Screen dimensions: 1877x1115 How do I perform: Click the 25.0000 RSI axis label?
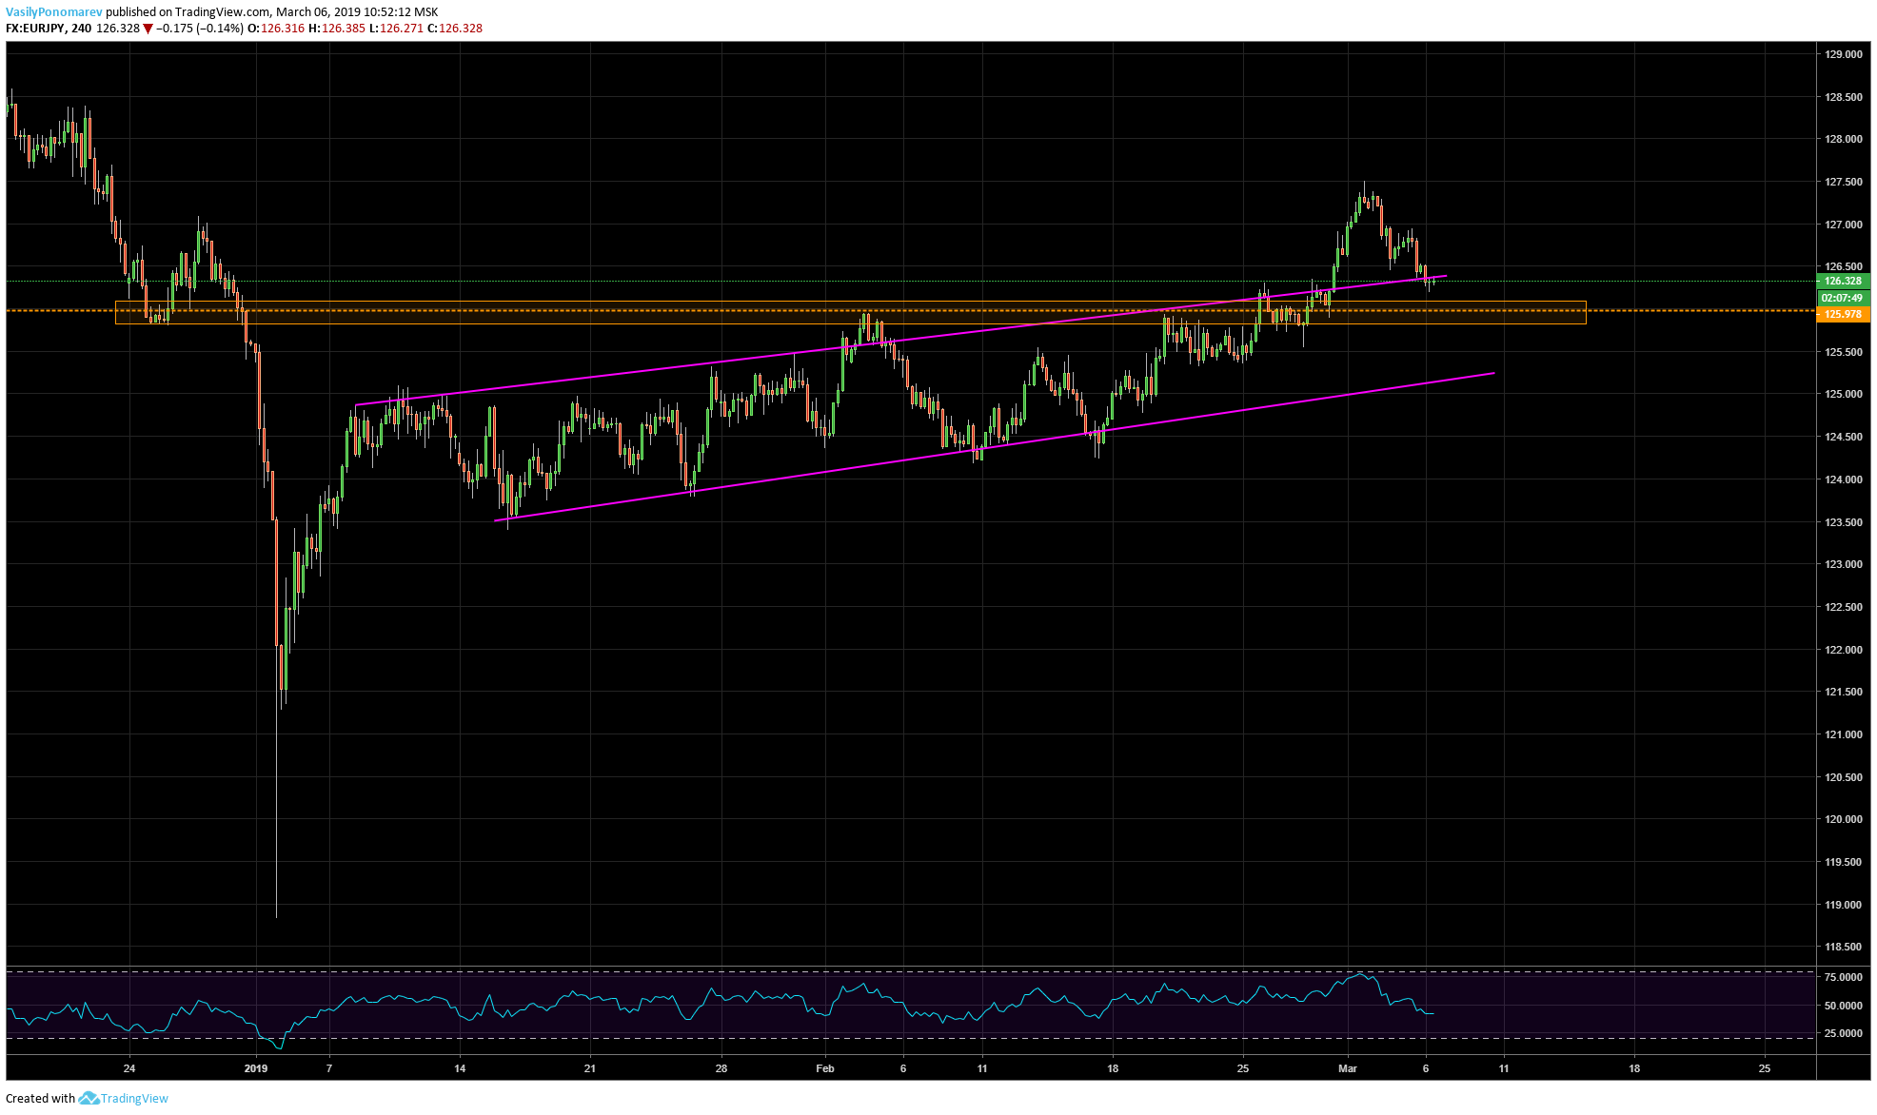pyautogui.click(x=1843, y=1033)
